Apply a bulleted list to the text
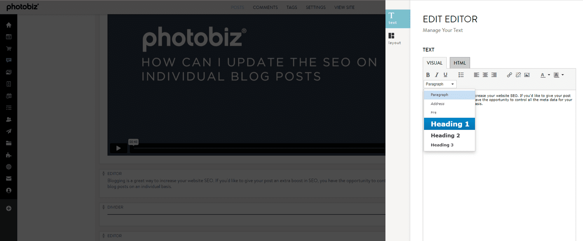583x241 pixels. point(461,75)
